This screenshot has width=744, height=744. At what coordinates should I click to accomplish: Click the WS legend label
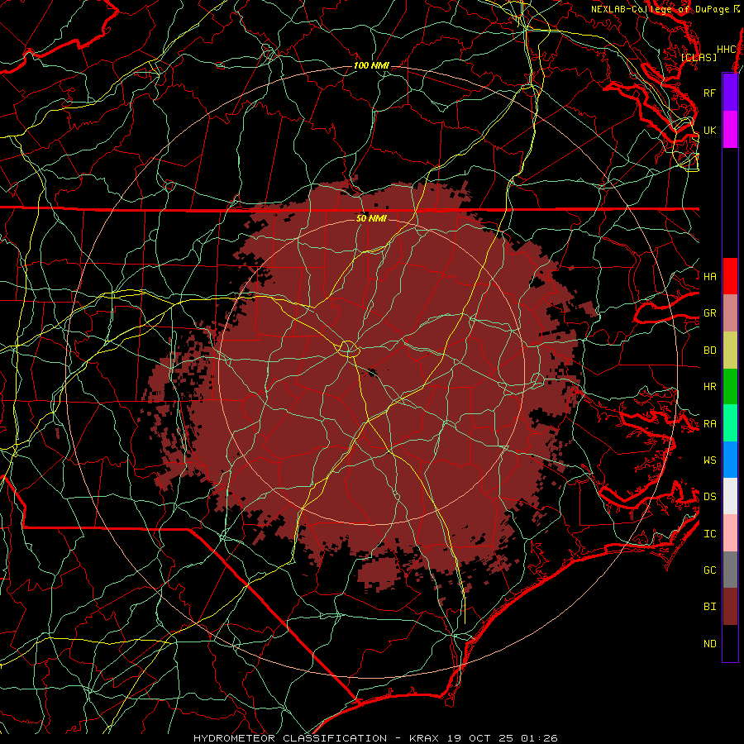pos(710,460)
